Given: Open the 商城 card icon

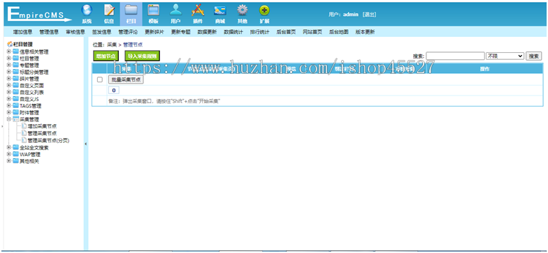Looking at the screenshot, I should pyautogui.click(x=219, y=11).
